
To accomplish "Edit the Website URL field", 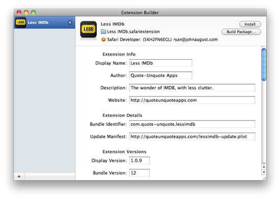I will coord(192,100).
